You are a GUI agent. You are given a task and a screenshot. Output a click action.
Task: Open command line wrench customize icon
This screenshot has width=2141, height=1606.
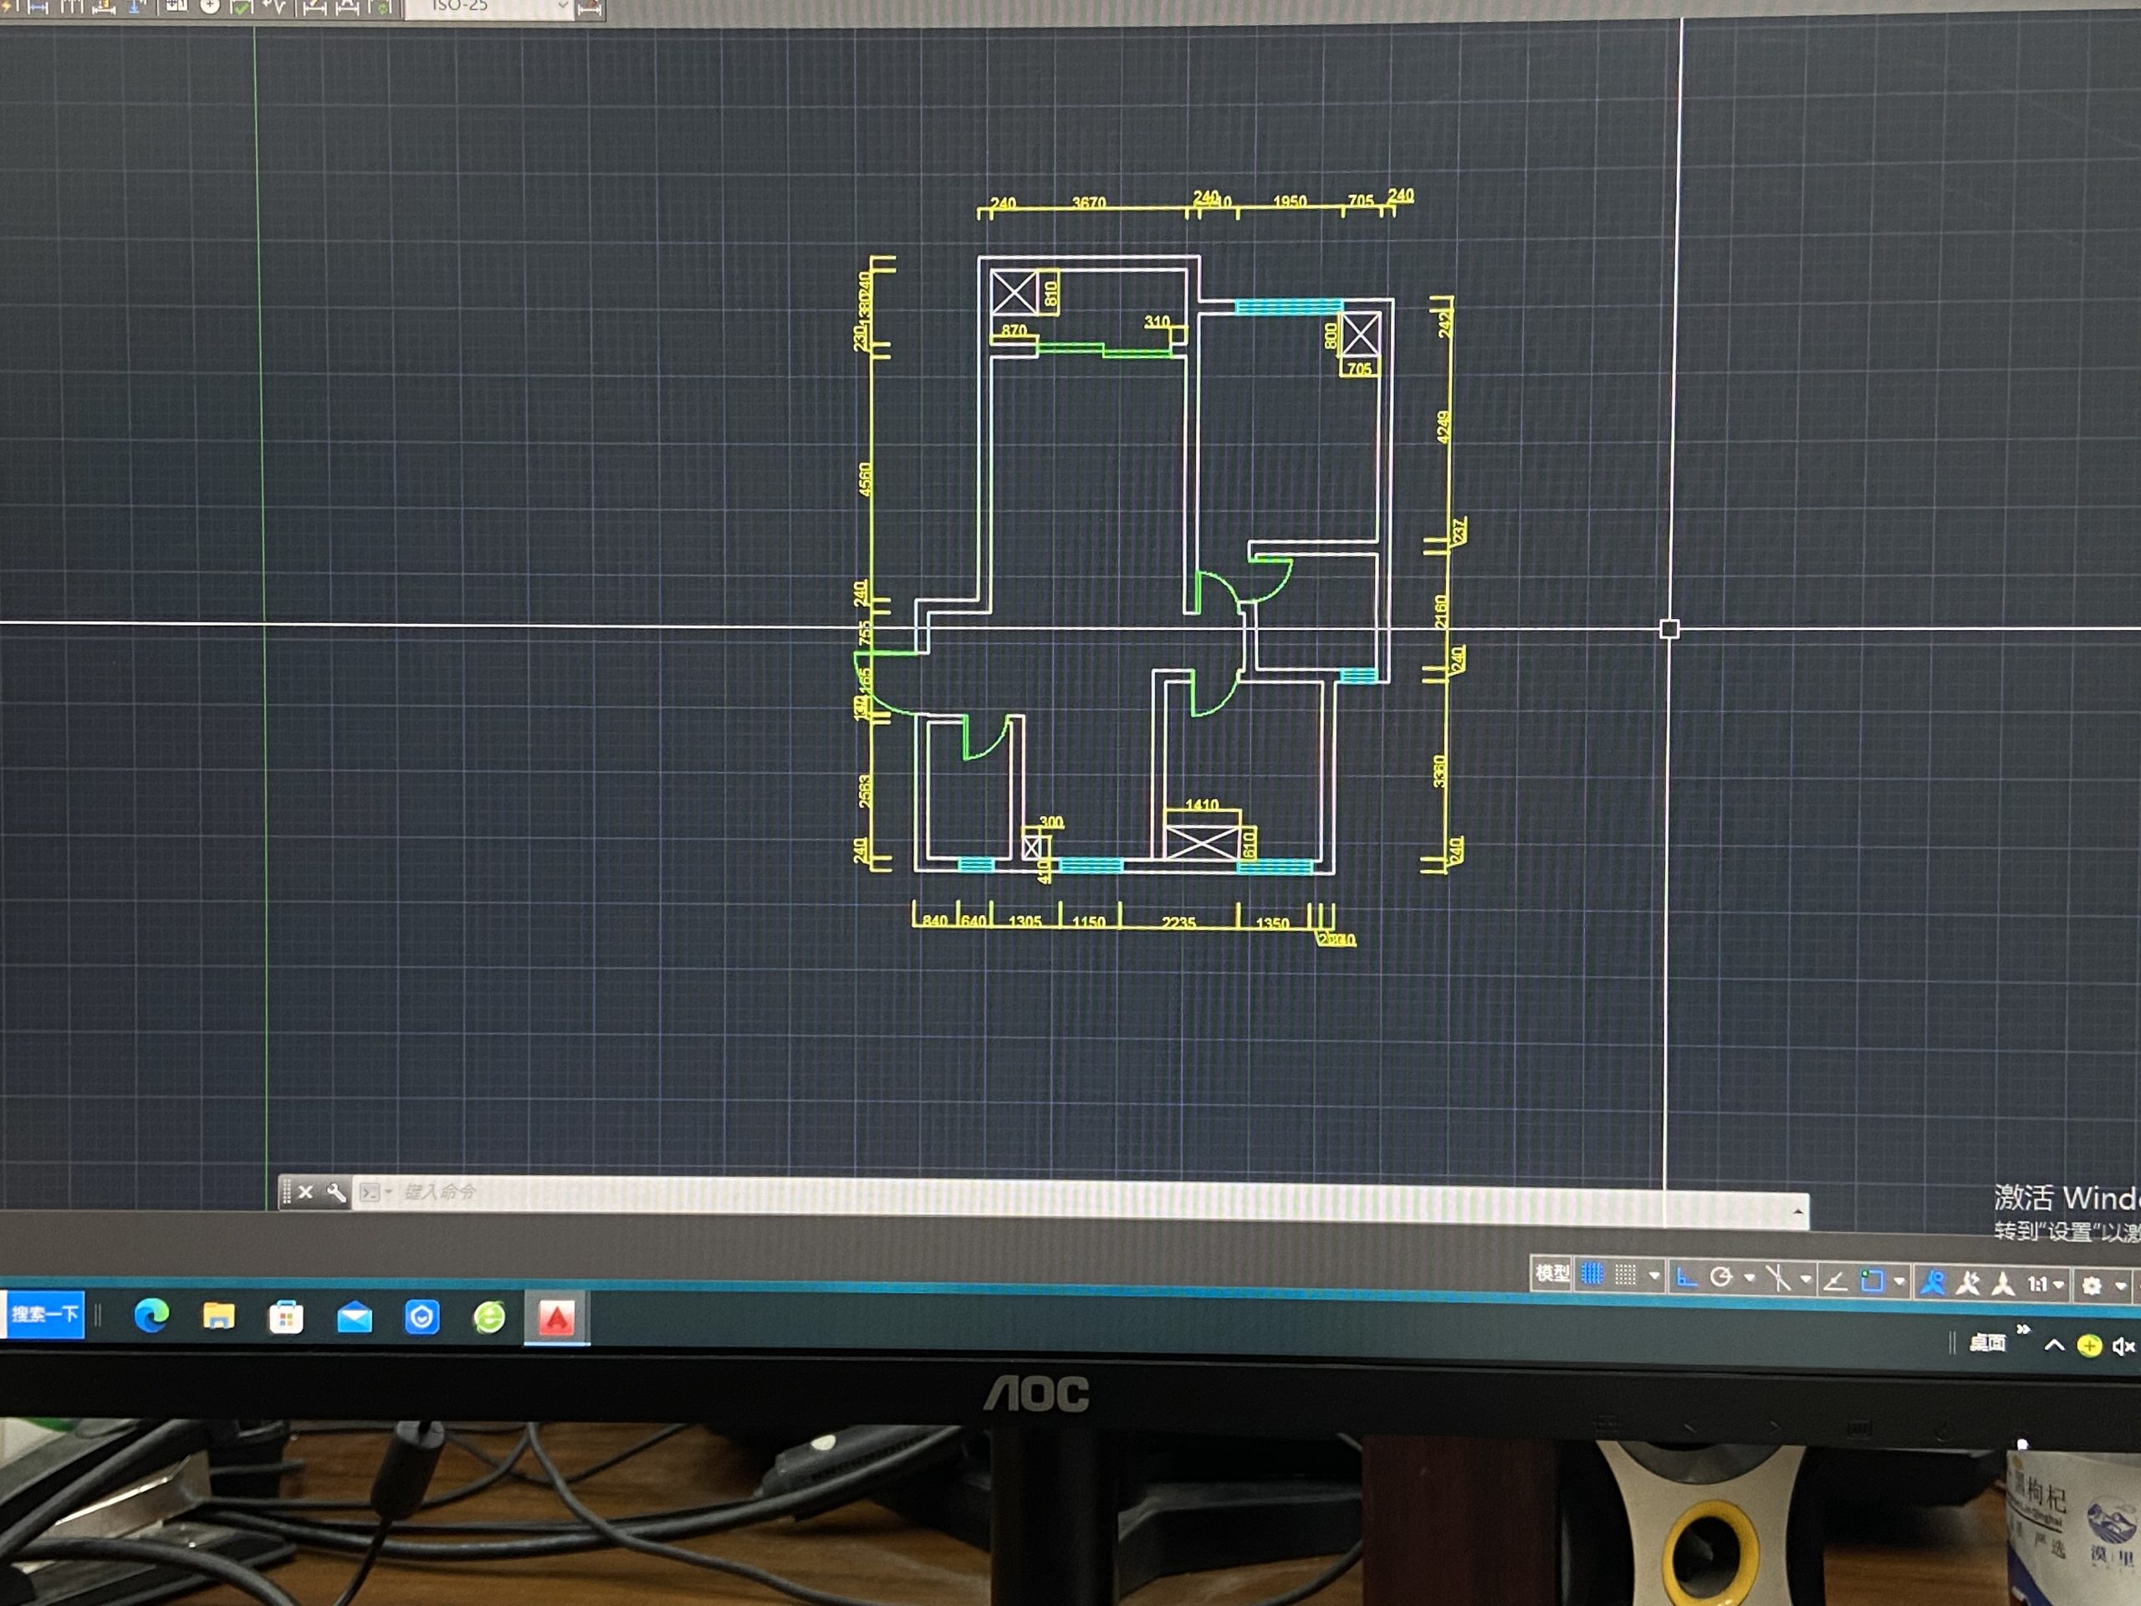click(x=336, y=1192)
